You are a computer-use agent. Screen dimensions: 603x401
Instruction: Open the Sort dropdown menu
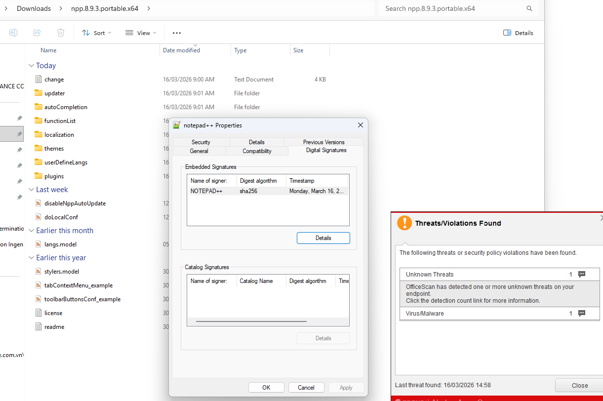tap(96, 33)
